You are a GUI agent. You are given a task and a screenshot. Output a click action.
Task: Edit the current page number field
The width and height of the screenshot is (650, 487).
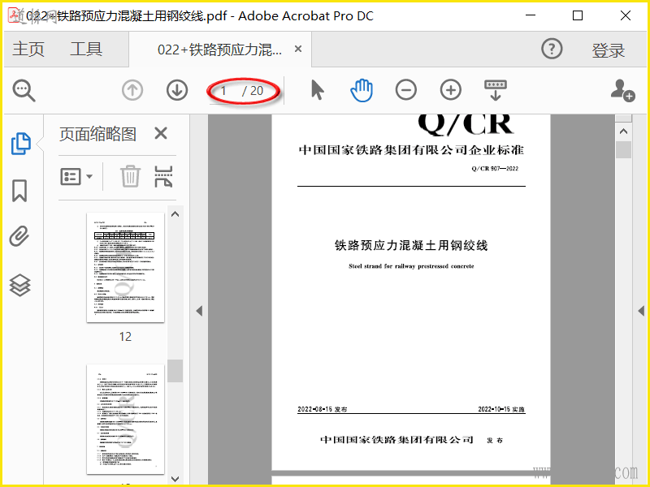point(224,91)
